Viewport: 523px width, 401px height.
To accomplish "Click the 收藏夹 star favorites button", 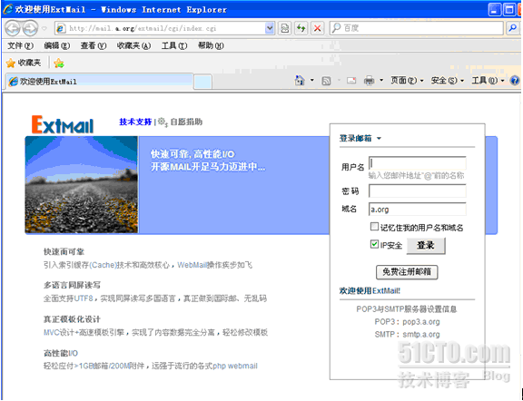I will pyautogui.click(x=24, y=63).
